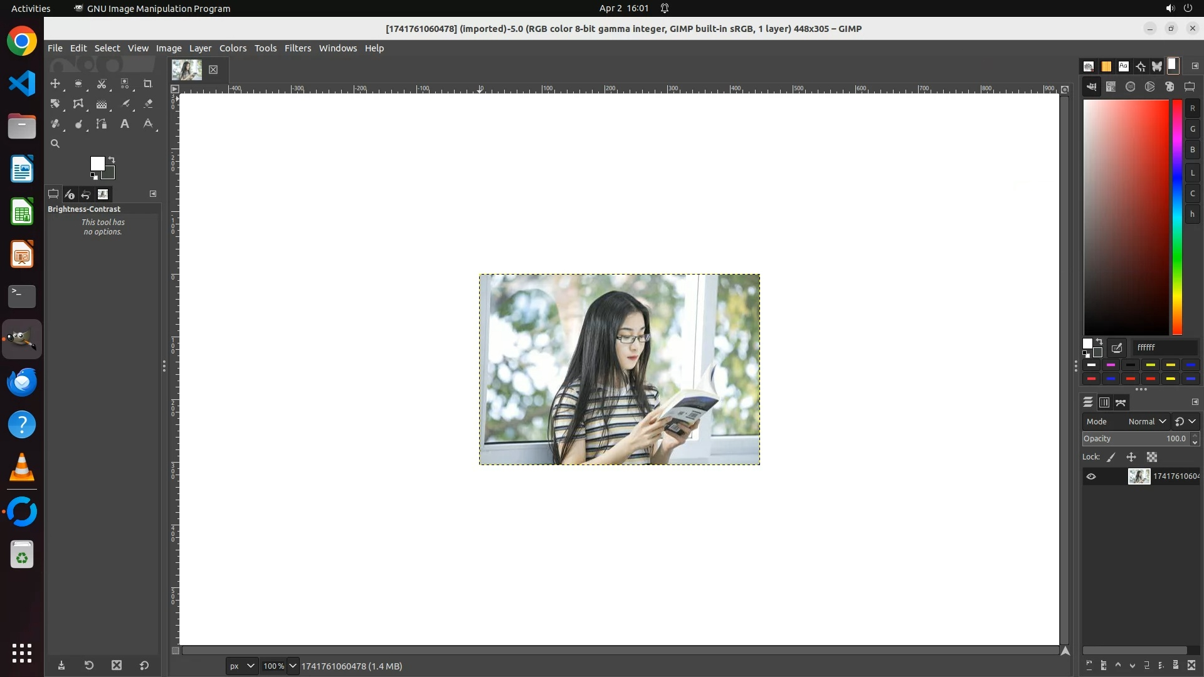Pick the Heal tool

(x=55, y=123)
